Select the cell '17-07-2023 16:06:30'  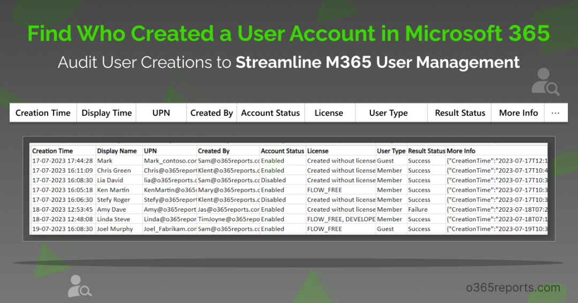[63, 199]
